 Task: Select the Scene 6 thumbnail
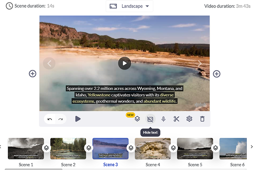pyautogui.click(x=233, y=149)
